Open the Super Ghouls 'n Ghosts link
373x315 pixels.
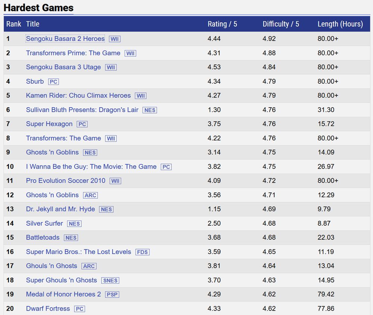click(62, 280)
